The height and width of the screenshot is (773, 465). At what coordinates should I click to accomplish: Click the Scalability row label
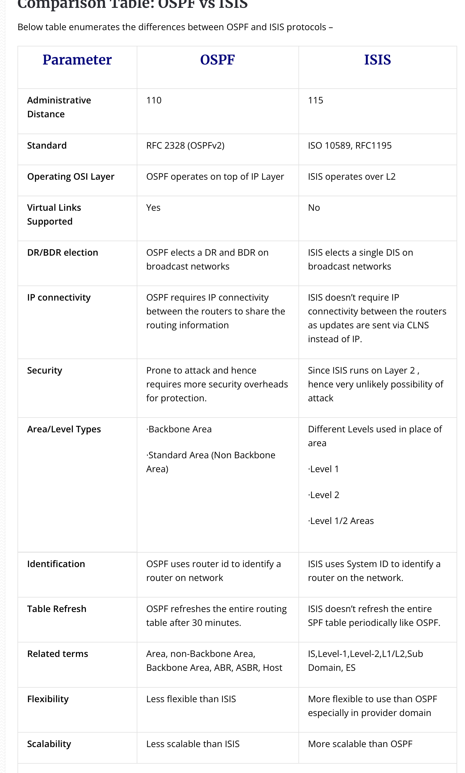(x=49, y=743)
